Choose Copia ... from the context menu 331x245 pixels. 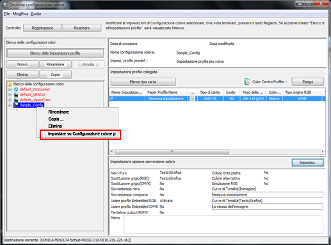pyautogui.click(x=56, y=119)
